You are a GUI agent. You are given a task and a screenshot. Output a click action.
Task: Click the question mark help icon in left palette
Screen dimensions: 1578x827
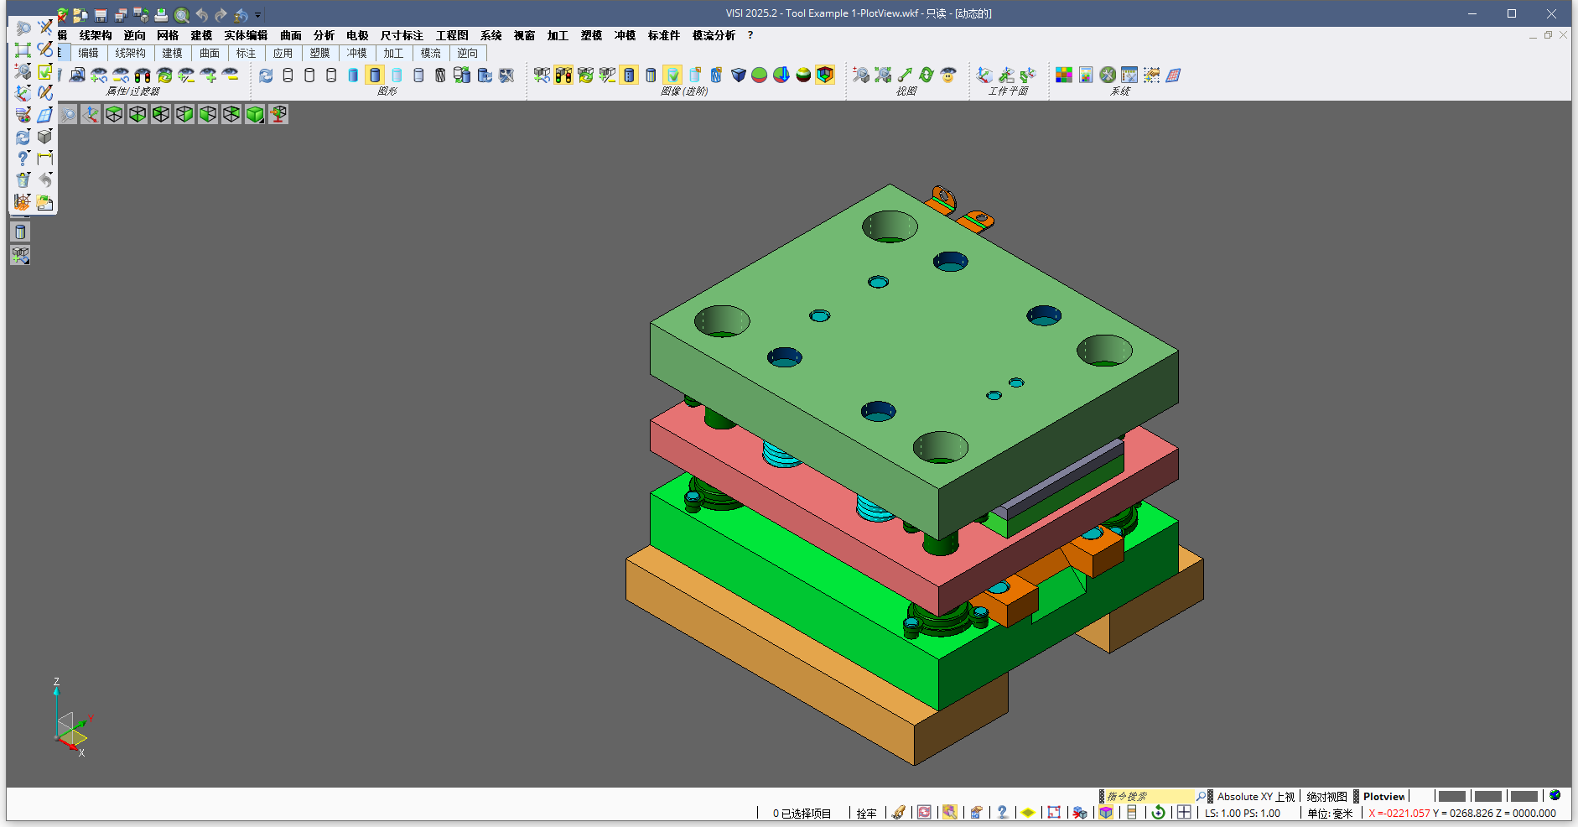click(x=23, y=158)
